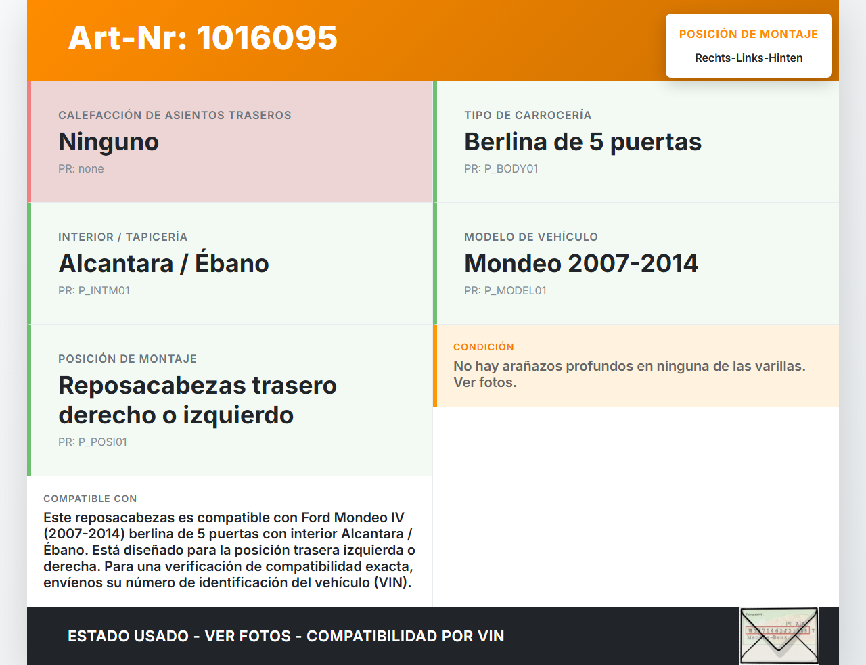Image resolution: width=866 pixels, height=665 pixels.
Task: Select the 'Berlina de 5 puertas' value
Action: point(583,142)
